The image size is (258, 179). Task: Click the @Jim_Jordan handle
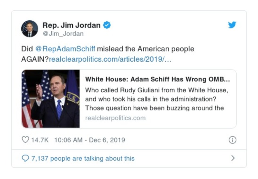click(x=63, y=34)
